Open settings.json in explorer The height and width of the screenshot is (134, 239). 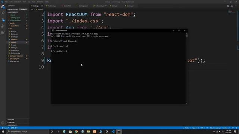pos(15,17)
